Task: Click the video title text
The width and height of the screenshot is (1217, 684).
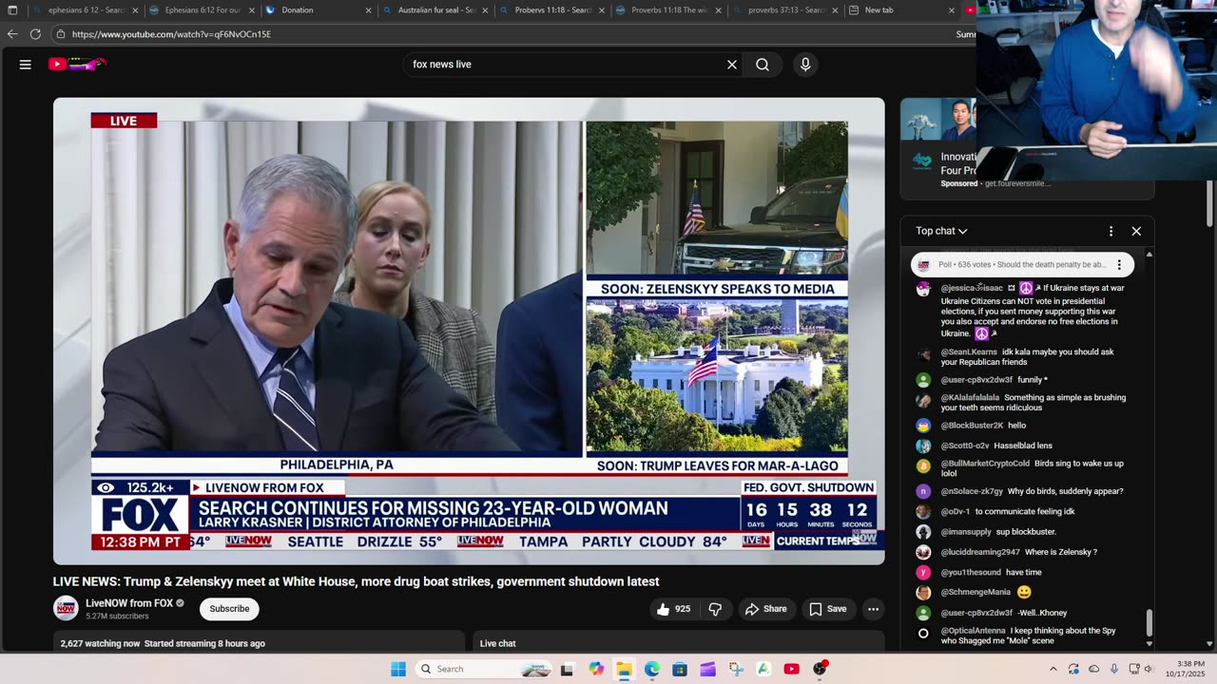Action: pyautogui.click(x=356, y=581)
